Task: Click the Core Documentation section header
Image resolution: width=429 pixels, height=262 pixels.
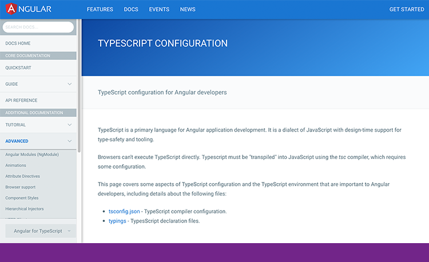Action: point(38,55)
